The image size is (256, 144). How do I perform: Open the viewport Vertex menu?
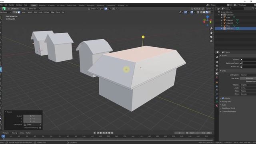(x=46, y=12)
